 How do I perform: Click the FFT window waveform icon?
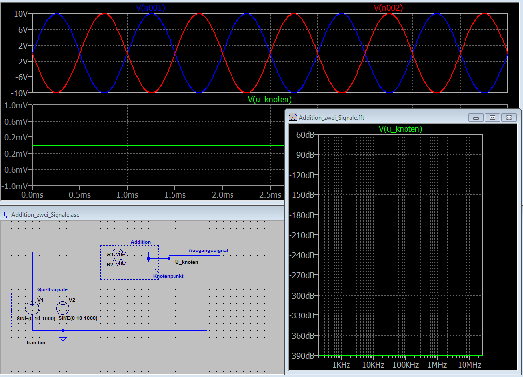[293, 118]
